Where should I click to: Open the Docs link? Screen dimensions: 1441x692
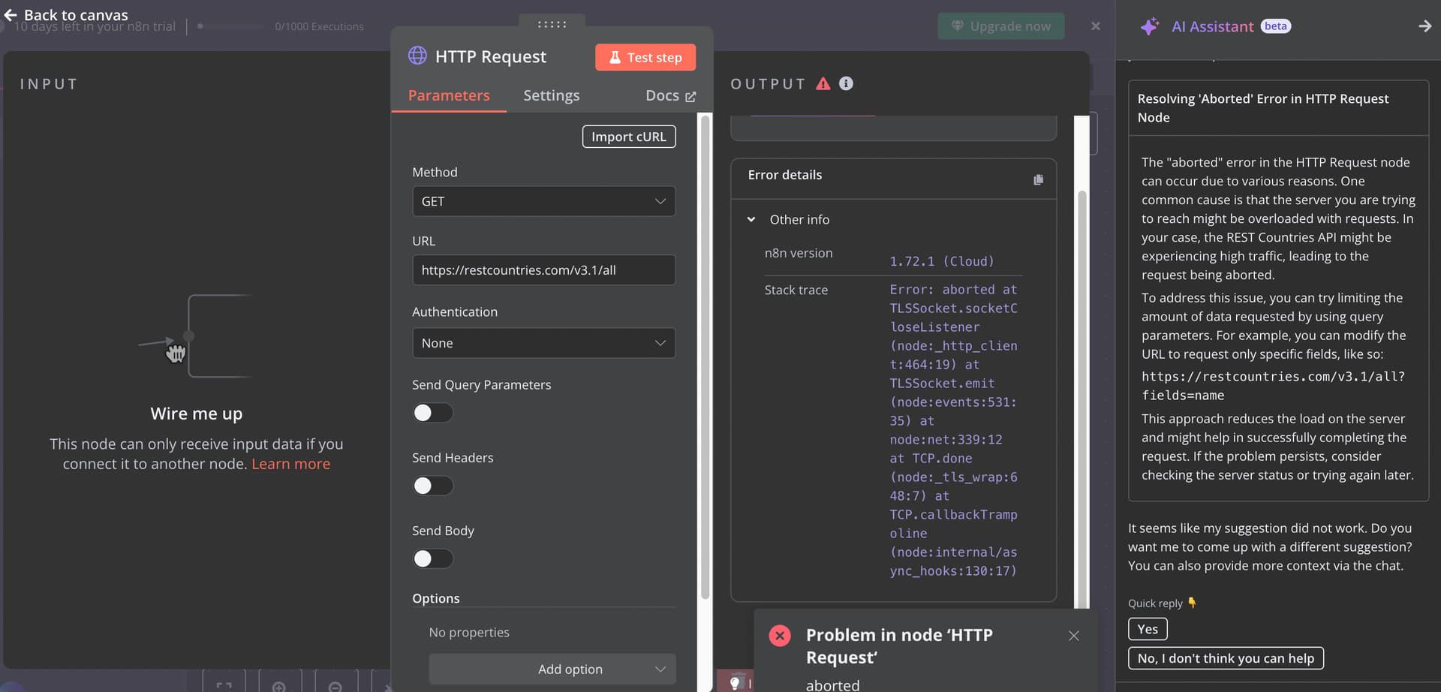pos(670,95)
